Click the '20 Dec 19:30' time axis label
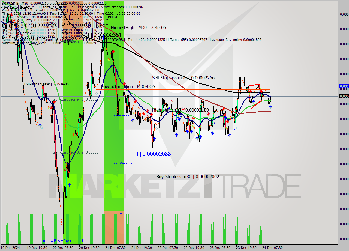Image resolution: width=349 pixels, height=251 pixels. pos(89,247)
